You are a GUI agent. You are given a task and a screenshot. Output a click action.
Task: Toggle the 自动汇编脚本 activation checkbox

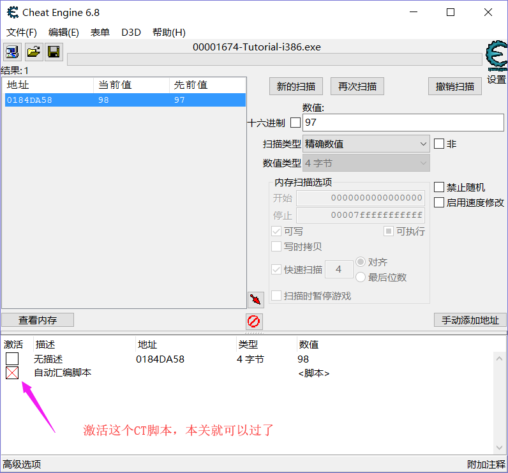click(12, 373)
